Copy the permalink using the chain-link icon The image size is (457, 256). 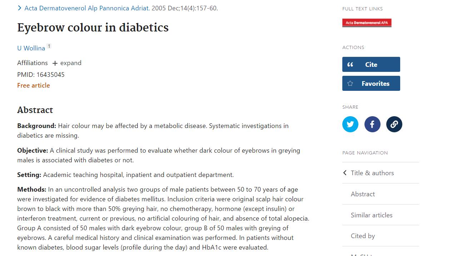point(394,124)
